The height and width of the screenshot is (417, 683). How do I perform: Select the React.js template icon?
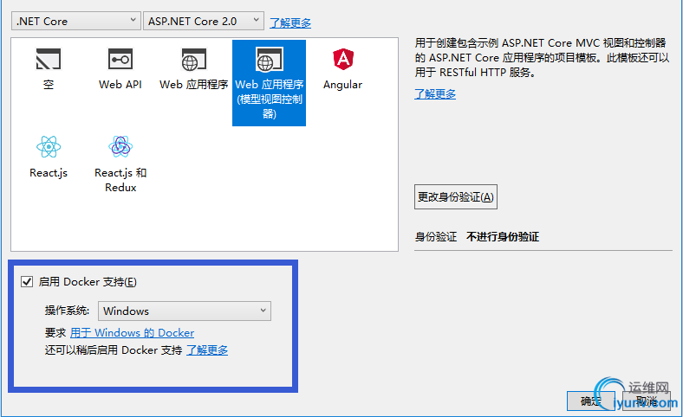pyautogui.click(x=49, y=147)
